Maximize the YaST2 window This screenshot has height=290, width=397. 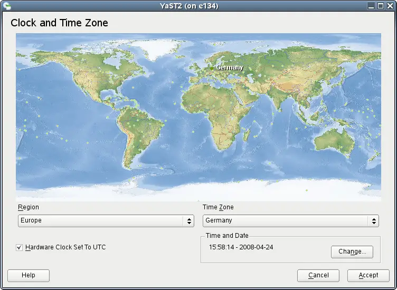pyautogui.click(x=380, y=6)
